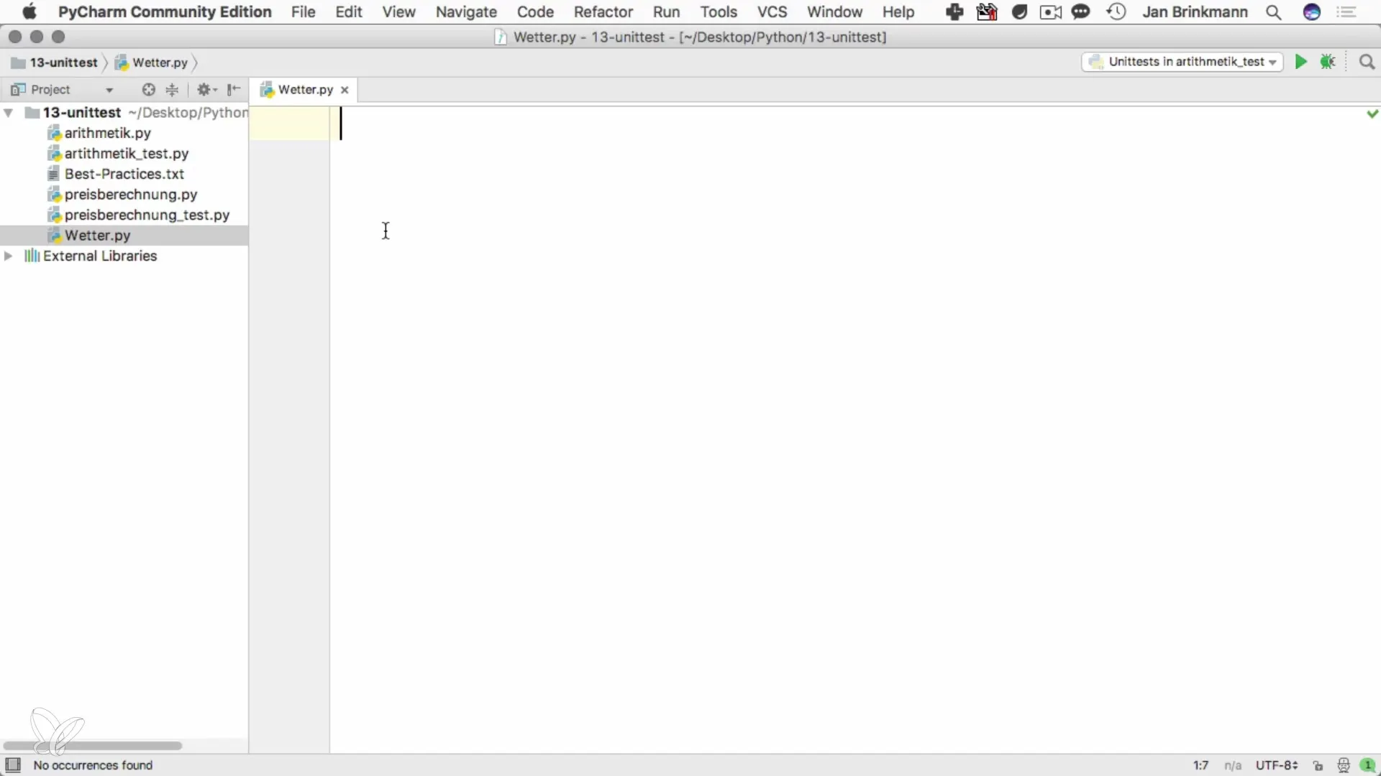Hide the Project tool window
Screen dimensions: 1381x776
click(234, 90)
